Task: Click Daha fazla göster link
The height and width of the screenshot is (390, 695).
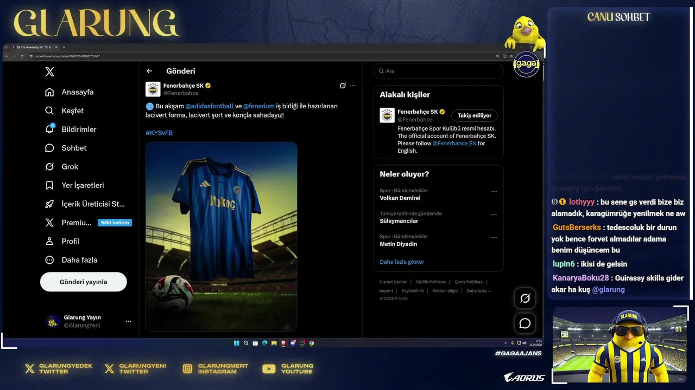Action: click(x=402, y=262)
